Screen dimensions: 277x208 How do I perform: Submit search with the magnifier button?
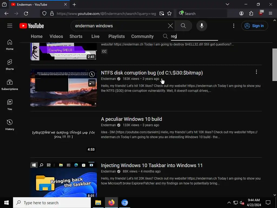[183, 26]
